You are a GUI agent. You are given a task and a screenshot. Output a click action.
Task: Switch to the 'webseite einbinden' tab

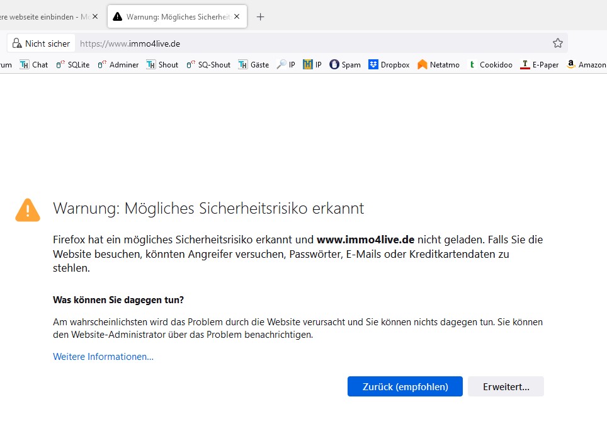click(x=47, y=17)
